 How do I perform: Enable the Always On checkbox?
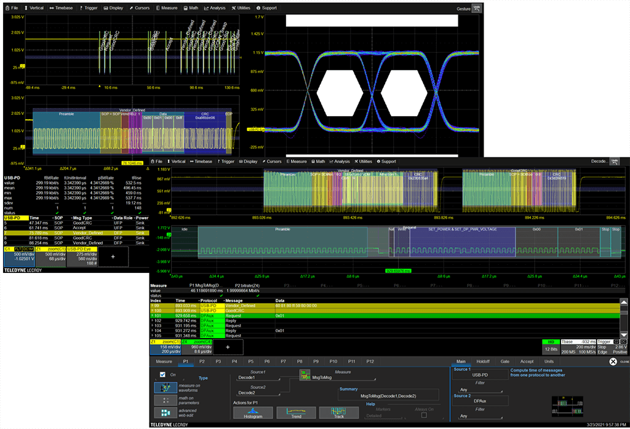pos(423,416)
